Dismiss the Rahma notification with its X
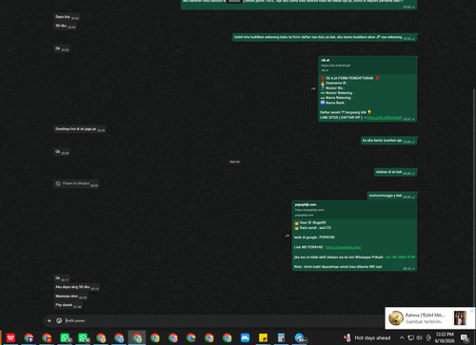The height and width of the screenshot is (345, 476). click(471, 311)
